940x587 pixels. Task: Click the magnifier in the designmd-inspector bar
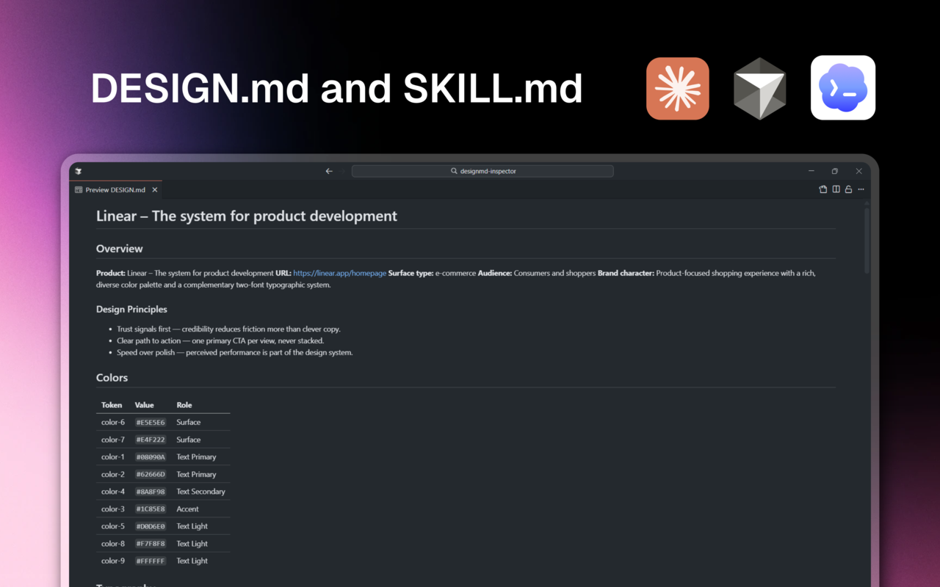coord(453,171)
